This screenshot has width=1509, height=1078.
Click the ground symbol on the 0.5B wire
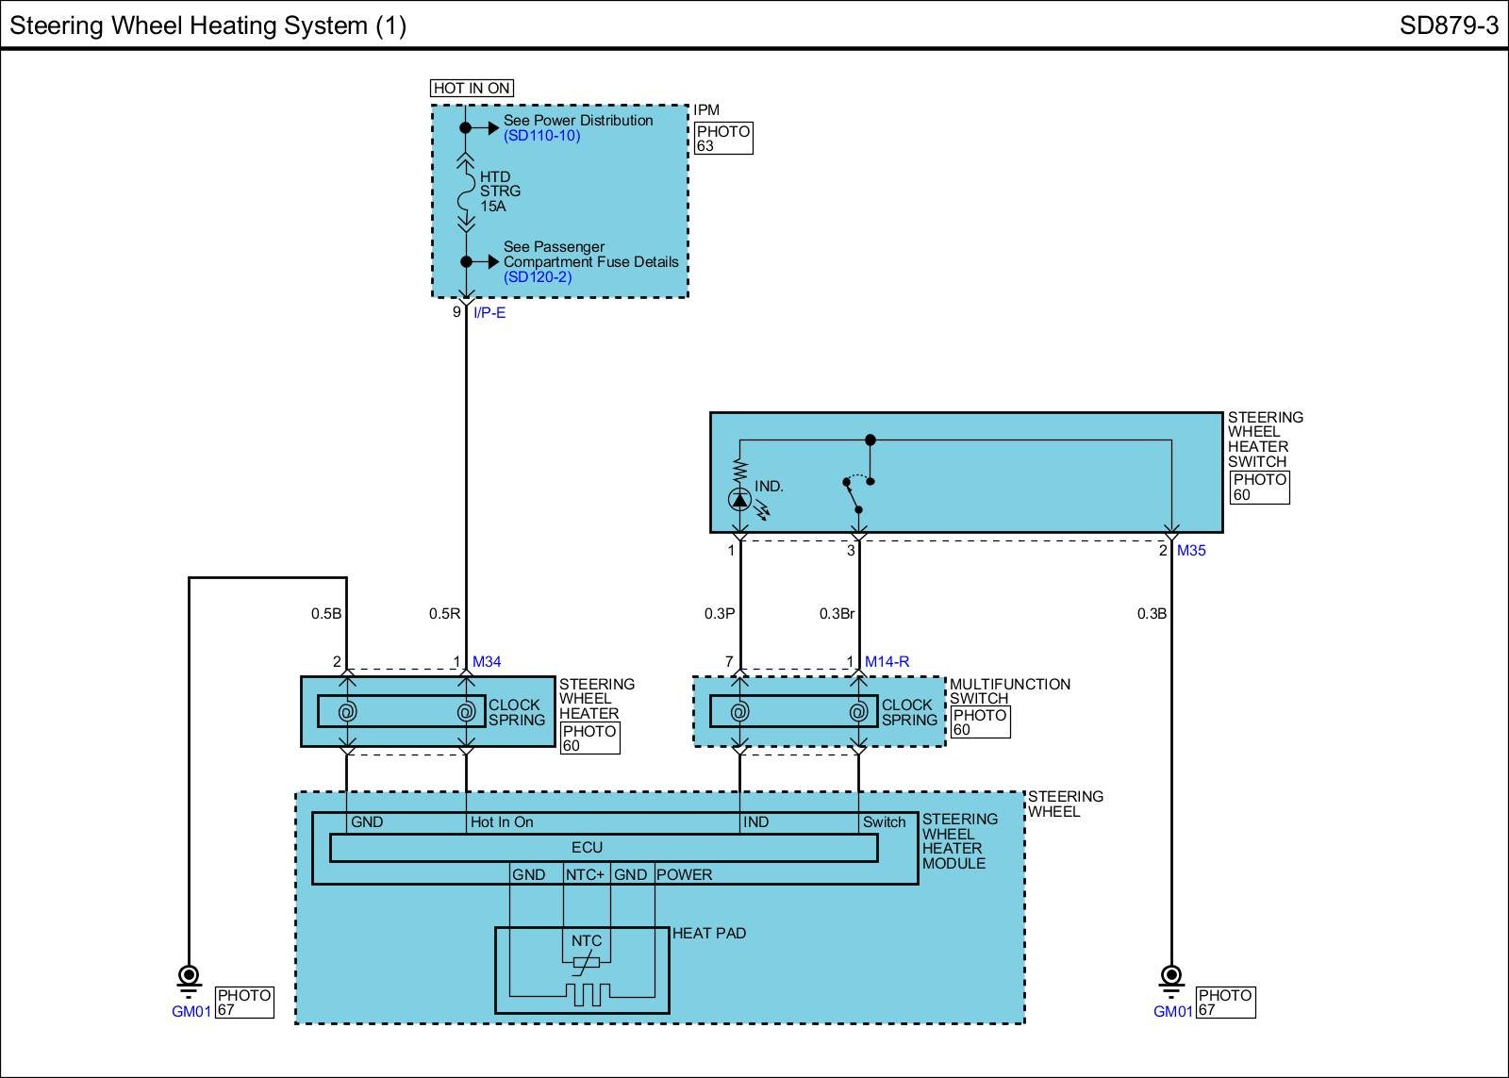(189, 977)
